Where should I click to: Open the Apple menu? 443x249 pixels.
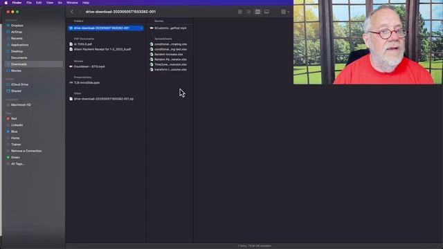(6, 3)
